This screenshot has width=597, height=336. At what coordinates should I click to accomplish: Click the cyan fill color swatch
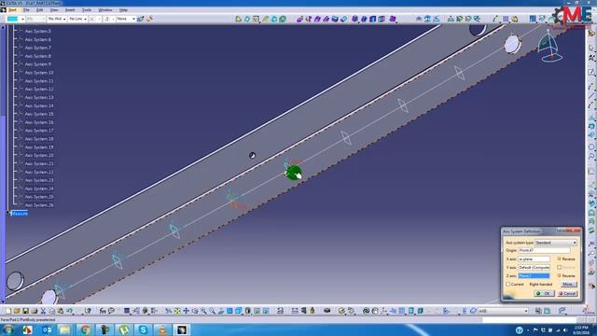pos(12,19)
